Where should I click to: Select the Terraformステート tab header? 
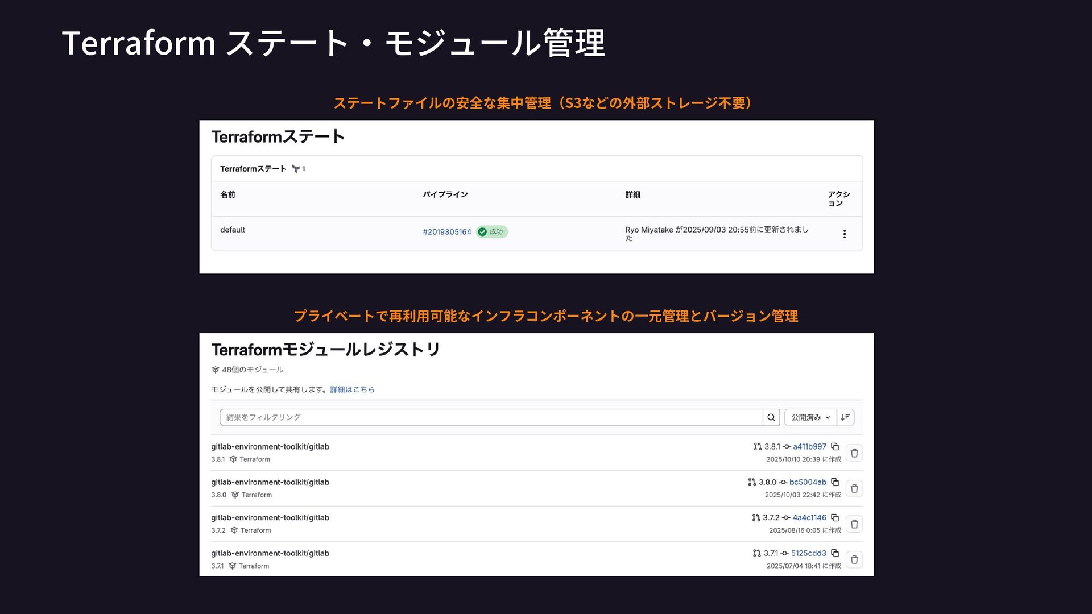coord(253,169)
